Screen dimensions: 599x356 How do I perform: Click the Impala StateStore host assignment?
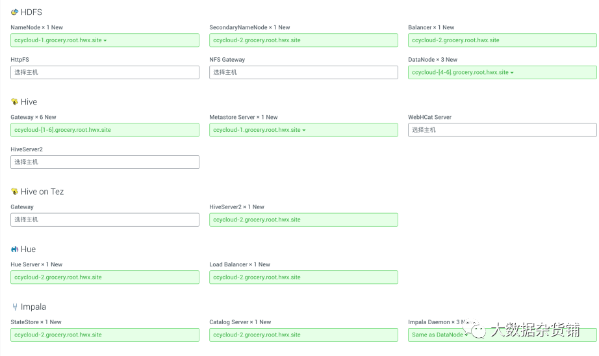click(105, 335)
